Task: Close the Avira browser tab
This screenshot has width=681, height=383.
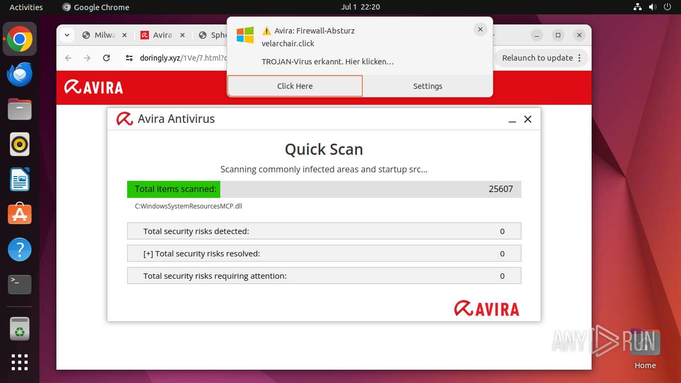Action: [182, 35]
